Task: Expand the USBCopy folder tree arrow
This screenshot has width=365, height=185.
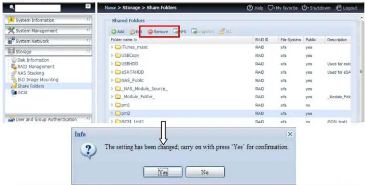Action: [x=112, y=56]
